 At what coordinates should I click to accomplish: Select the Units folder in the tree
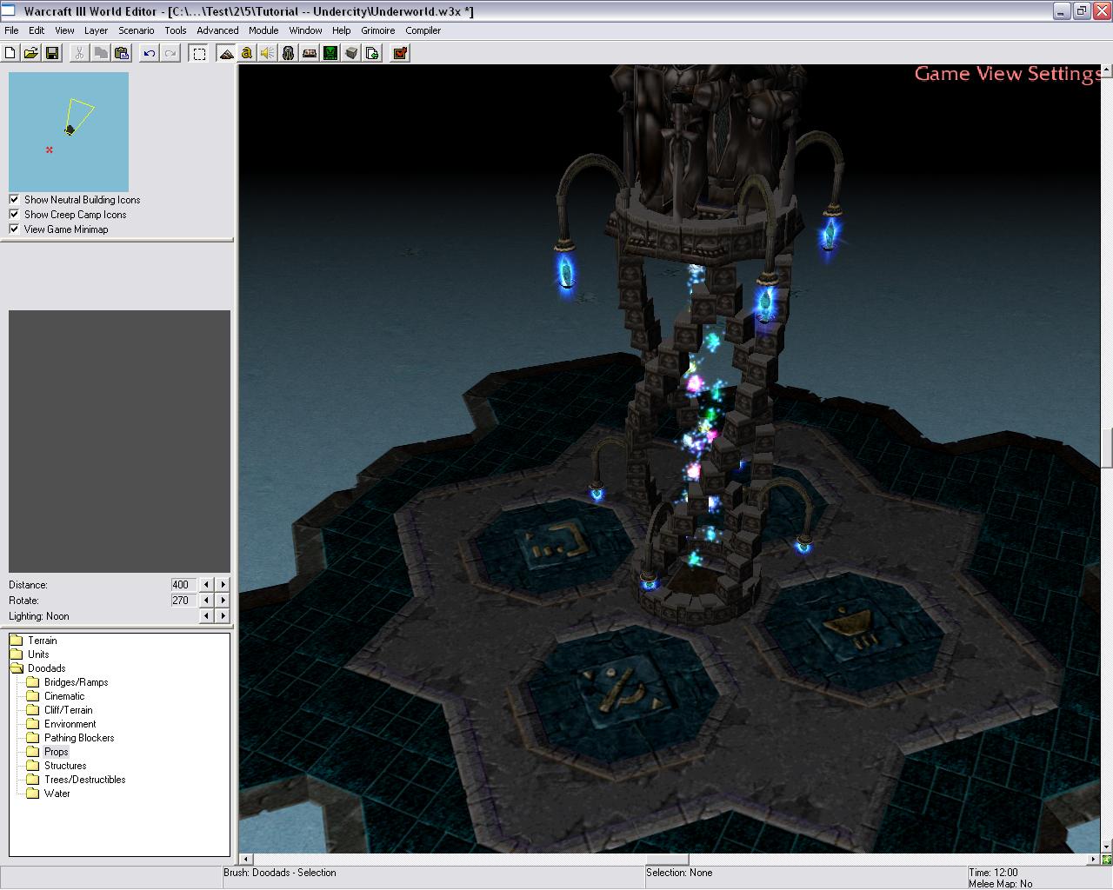pos(38,654)
